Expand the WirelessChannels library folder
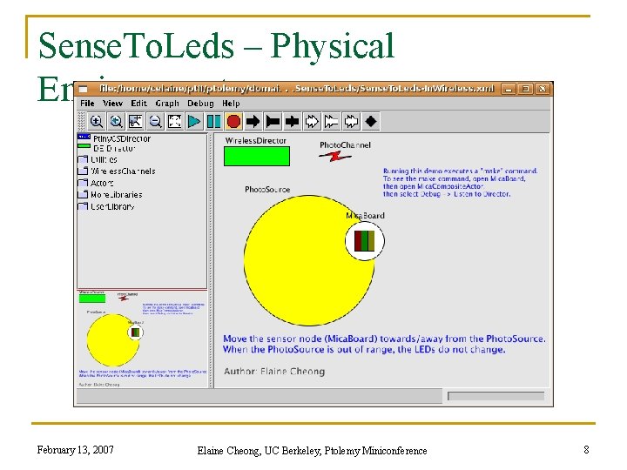 117,171
